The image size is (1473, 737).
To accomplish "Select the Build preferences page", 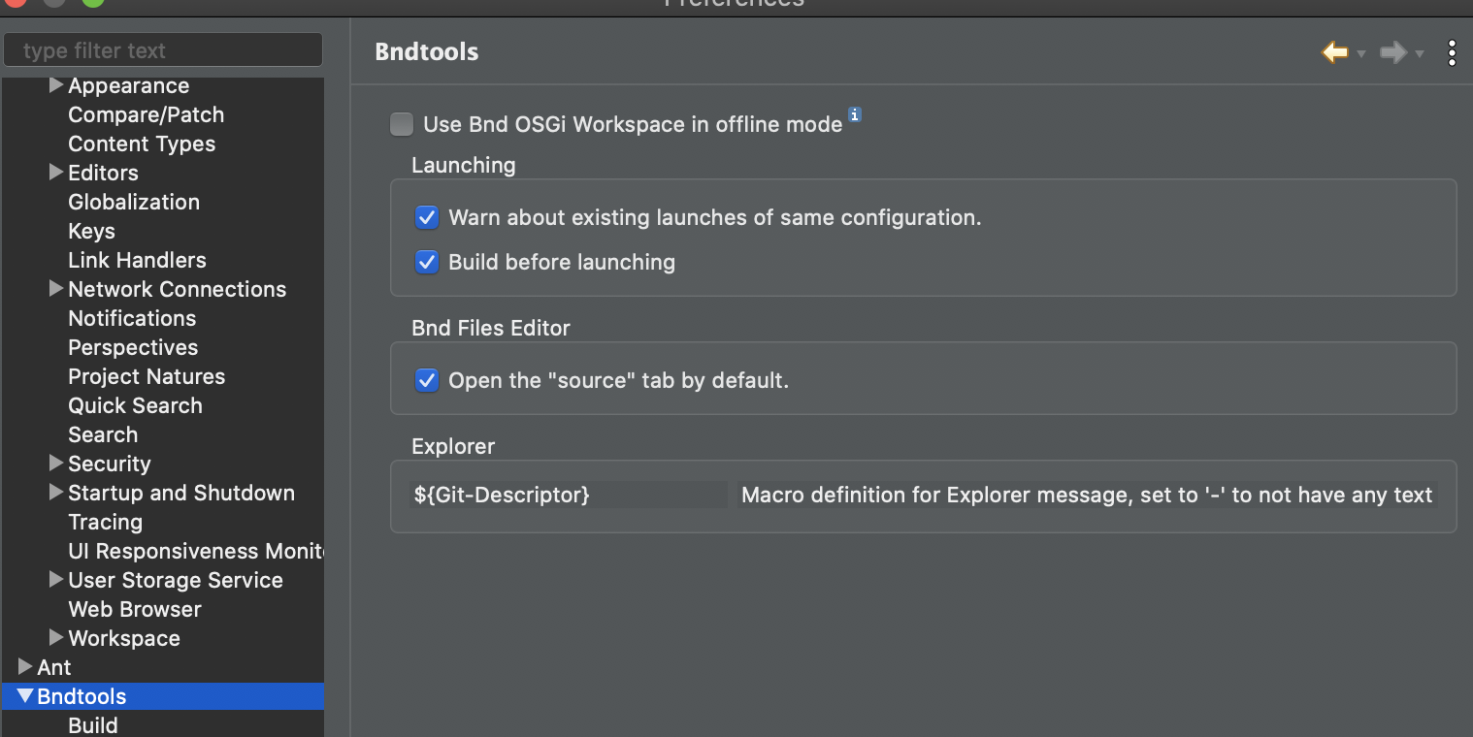I will 92,724.
